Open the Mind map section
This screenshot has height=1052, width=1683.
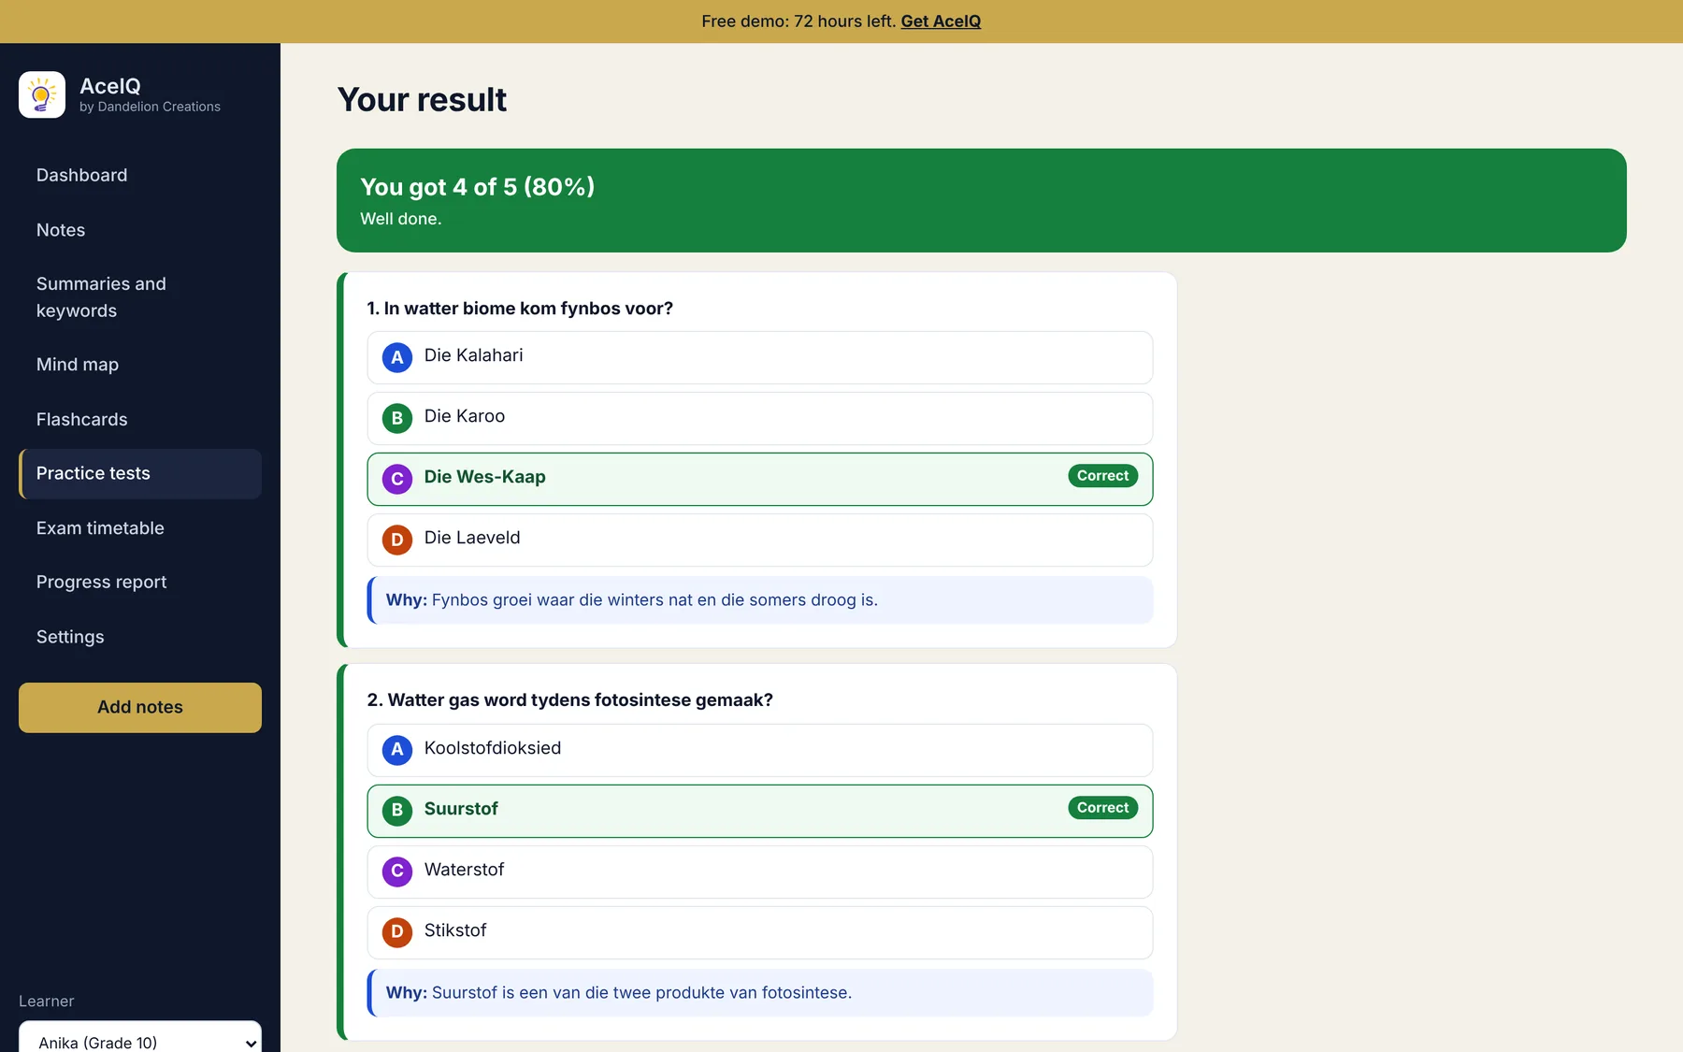click(x=140, y=365)
